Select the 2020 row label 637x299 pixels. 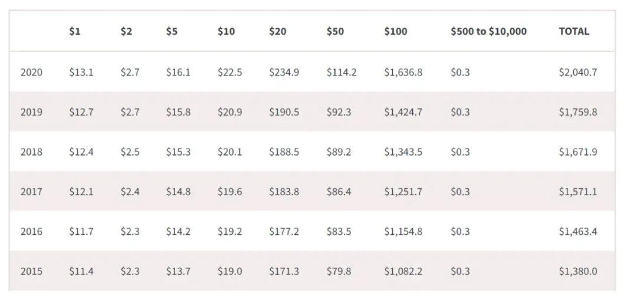click(31, 73)
